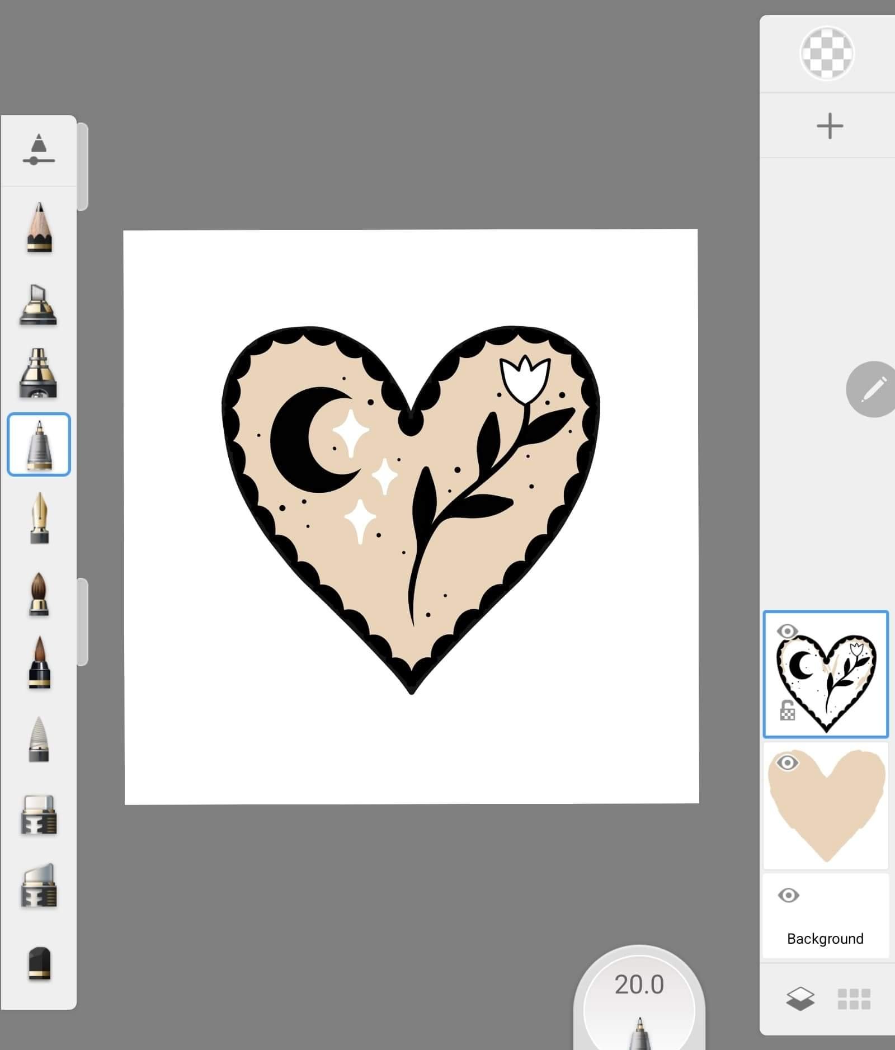
Task: Open the brush settings slider icon
Action: click(x=39, y=150)
